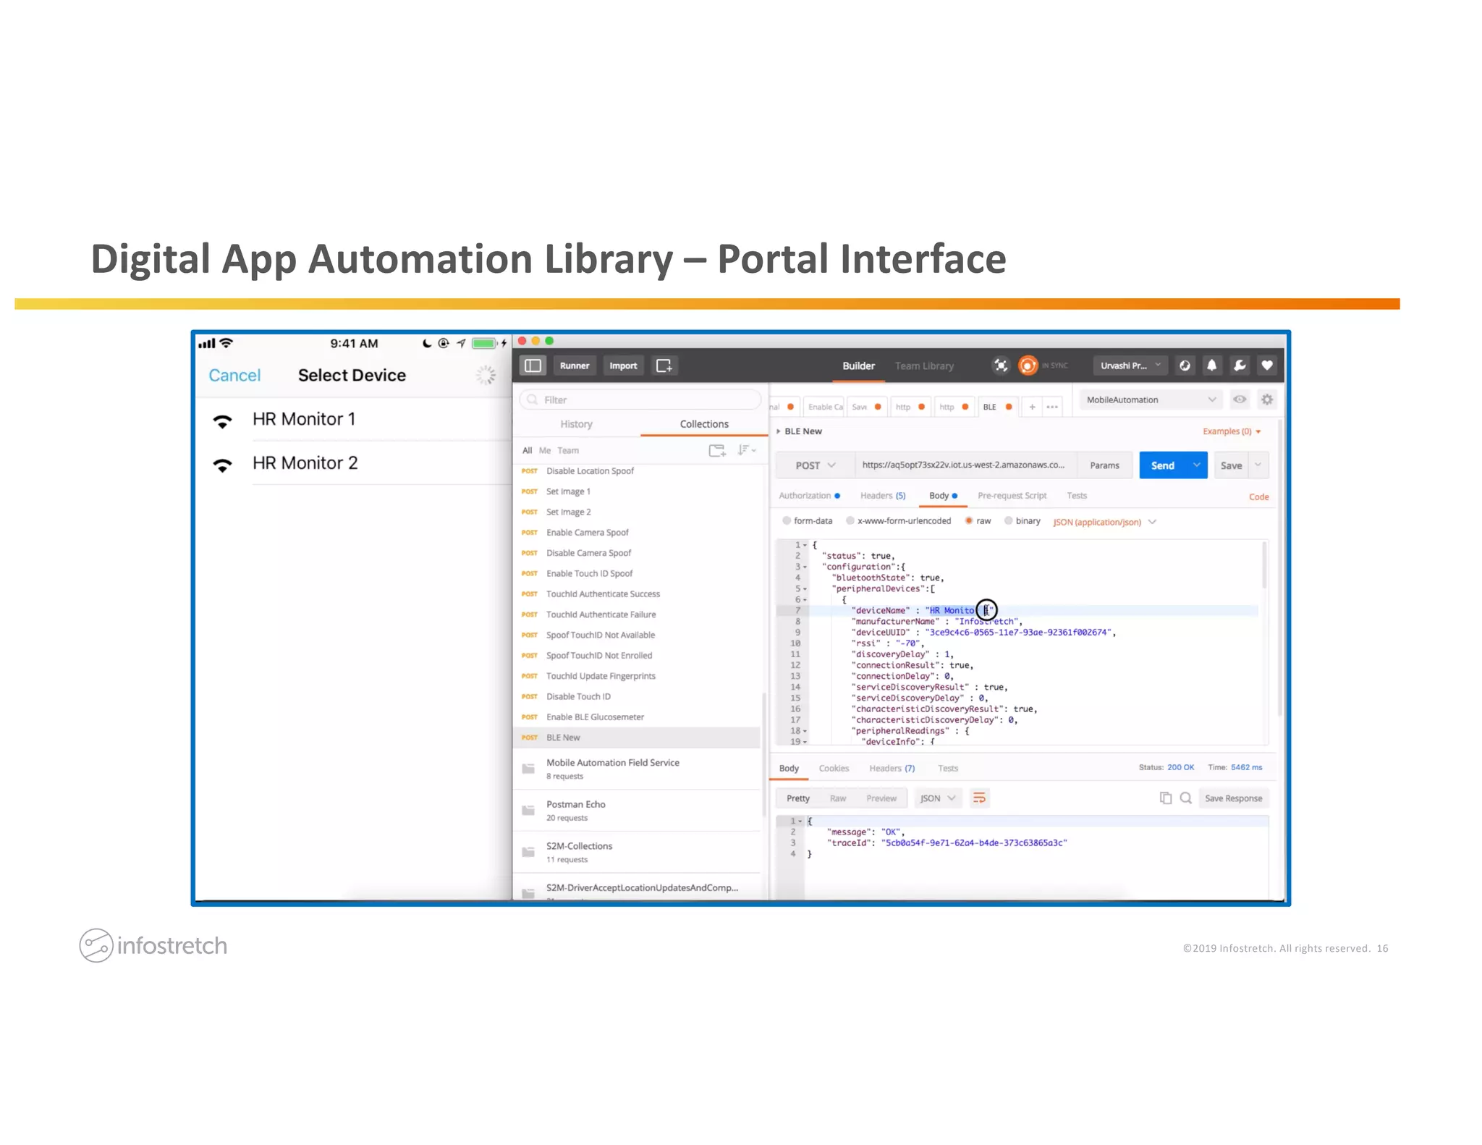Open the BLE request tab
Image resolution: width=1482 pixels, height=1145 pixels.
coord(997,407)
